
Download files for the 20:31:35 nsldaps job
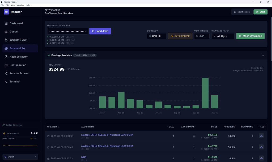point(261,136)
